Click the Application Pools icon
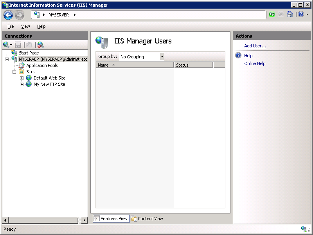 tap(22, 65)
